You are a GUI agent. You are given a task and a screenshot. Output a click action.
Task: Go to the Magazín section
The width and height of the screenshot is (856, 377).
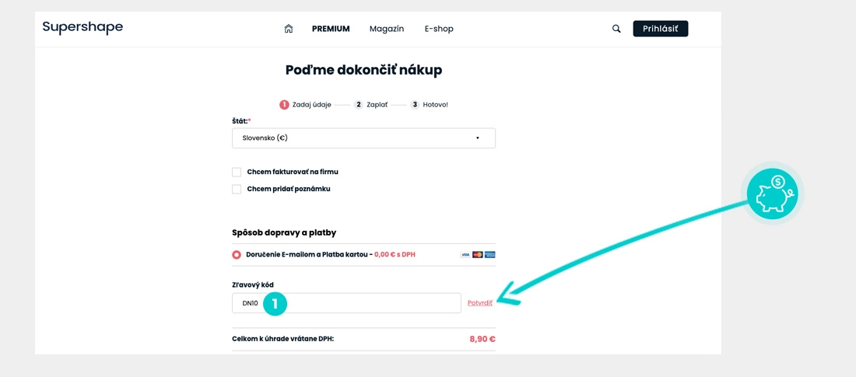pyautogui.click(x=387, y=29)
